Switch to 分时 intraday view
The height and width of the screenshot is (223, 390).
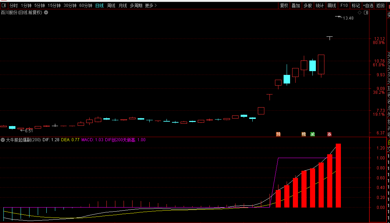[14, 5]
